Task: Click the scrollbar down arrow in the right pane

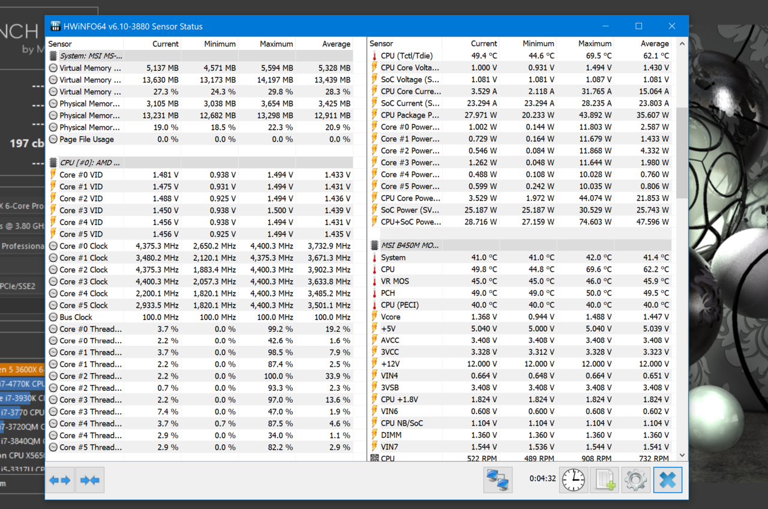Action: pos(682,456)
